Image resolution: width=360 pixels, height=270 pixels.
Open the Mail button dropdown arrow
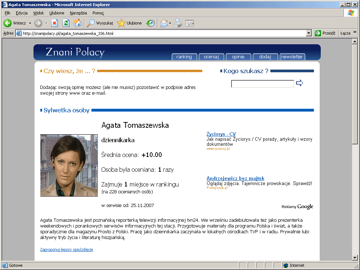coord(170,23)
